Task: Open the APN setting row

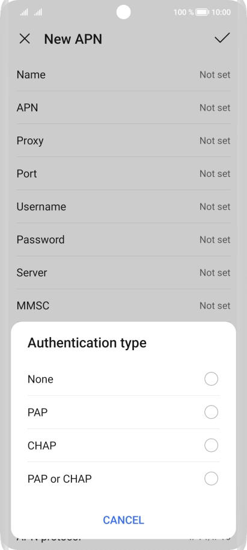Action: [x=123, y=108]
